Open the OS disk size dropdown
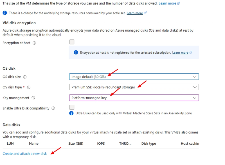This screenshot has width=225, height=165. click(x=134, y=77)
